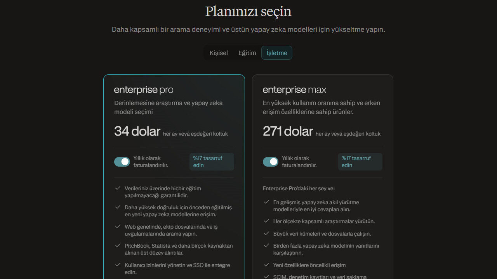Switch to the Kişisel tab
This screenshot has height=279, width=497.
(218, 53)
